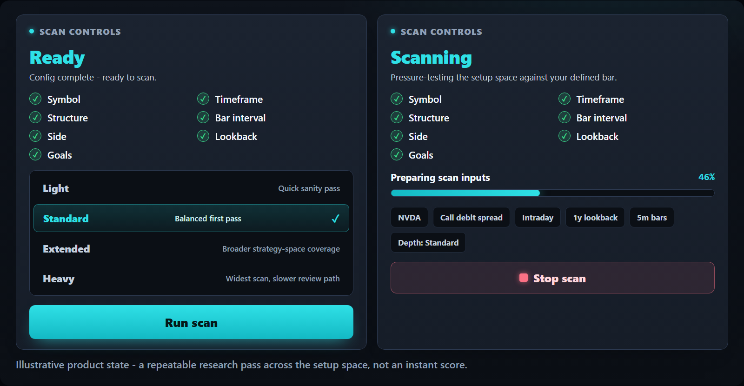Click the Scanning heading
744x386 pixels.
pyautogui.click(x=431, y=58)
